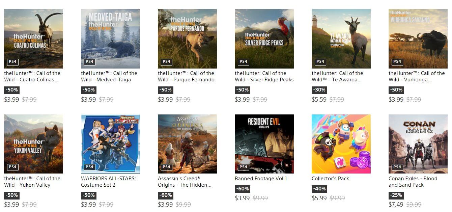The width and height of the screenshot is (452, 212).
Task: Open the Medved-Taiga cover thumbnail
Action: pos(110,39)
